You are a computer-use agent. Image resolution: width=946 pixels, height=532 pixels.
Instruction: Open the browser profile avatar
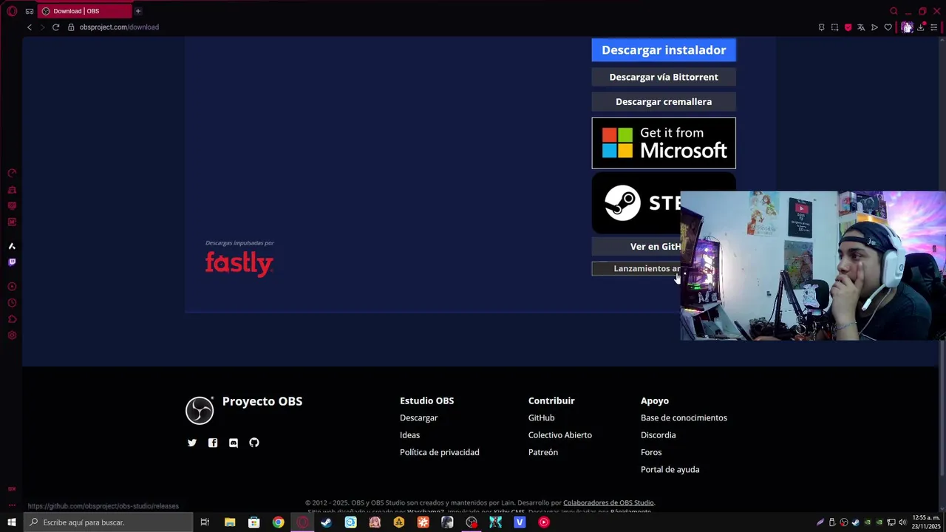pyautogui.click(x=907, y=27)
